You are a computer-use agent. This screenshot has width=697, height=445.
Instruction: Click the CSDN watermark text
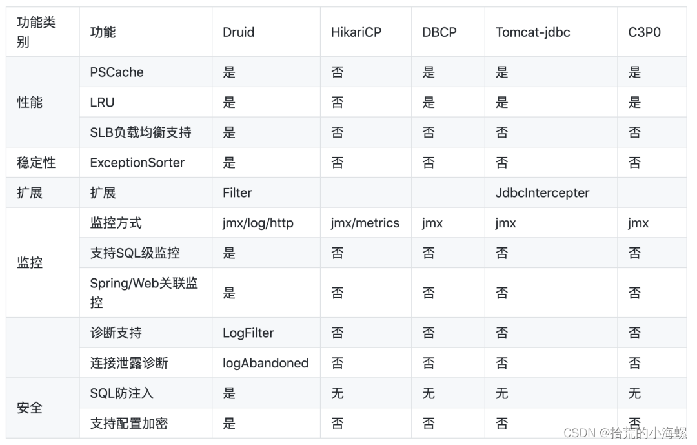(625, 433)
